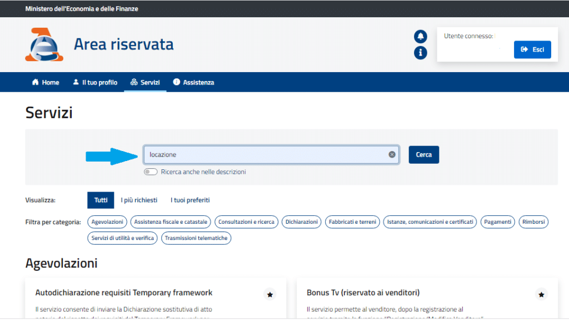Open Il tuo profilo menu

pyautogui.click(x=95, y=82)
